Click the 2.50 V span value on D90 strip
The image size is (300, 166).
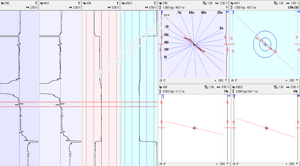pos(34,7)
